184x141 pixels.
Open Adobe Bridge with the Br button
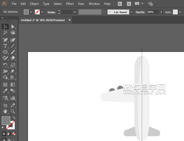(120, 4)
